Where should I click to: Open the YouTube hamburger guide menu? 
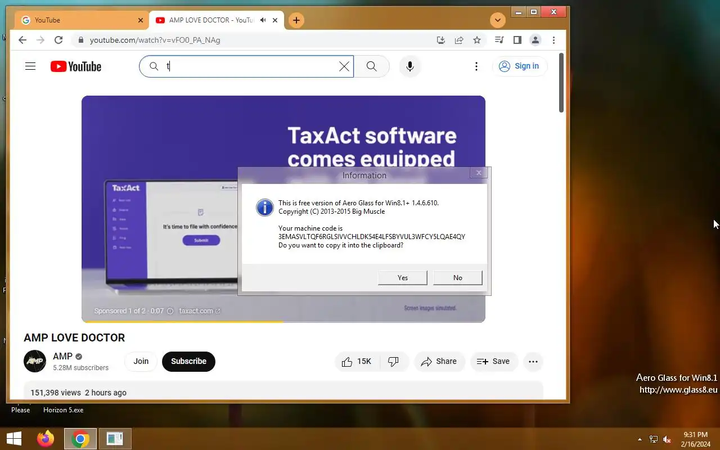pyautogui.click(x=30, y=66)
